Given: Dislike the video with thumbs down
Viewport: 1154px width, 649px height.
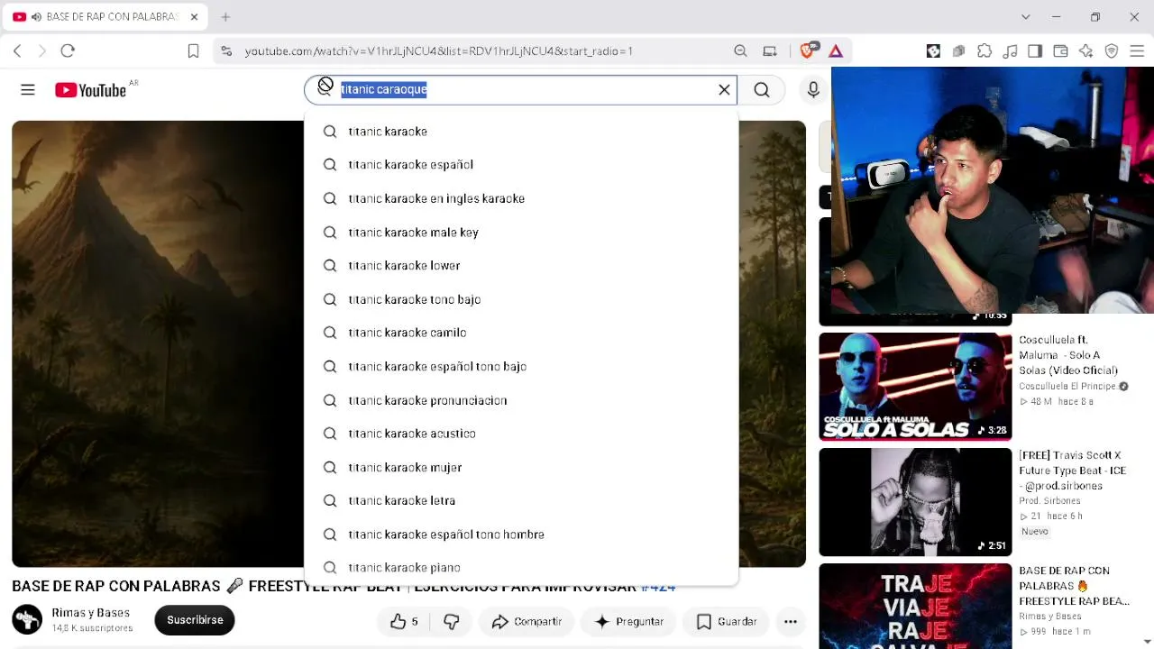Looking at the screenshot, I should (x=452, y=621).
